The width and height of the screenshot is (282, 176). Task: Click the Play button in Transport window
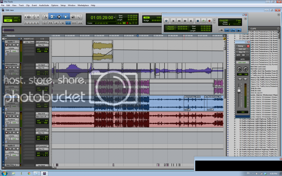tap(204, 21)
